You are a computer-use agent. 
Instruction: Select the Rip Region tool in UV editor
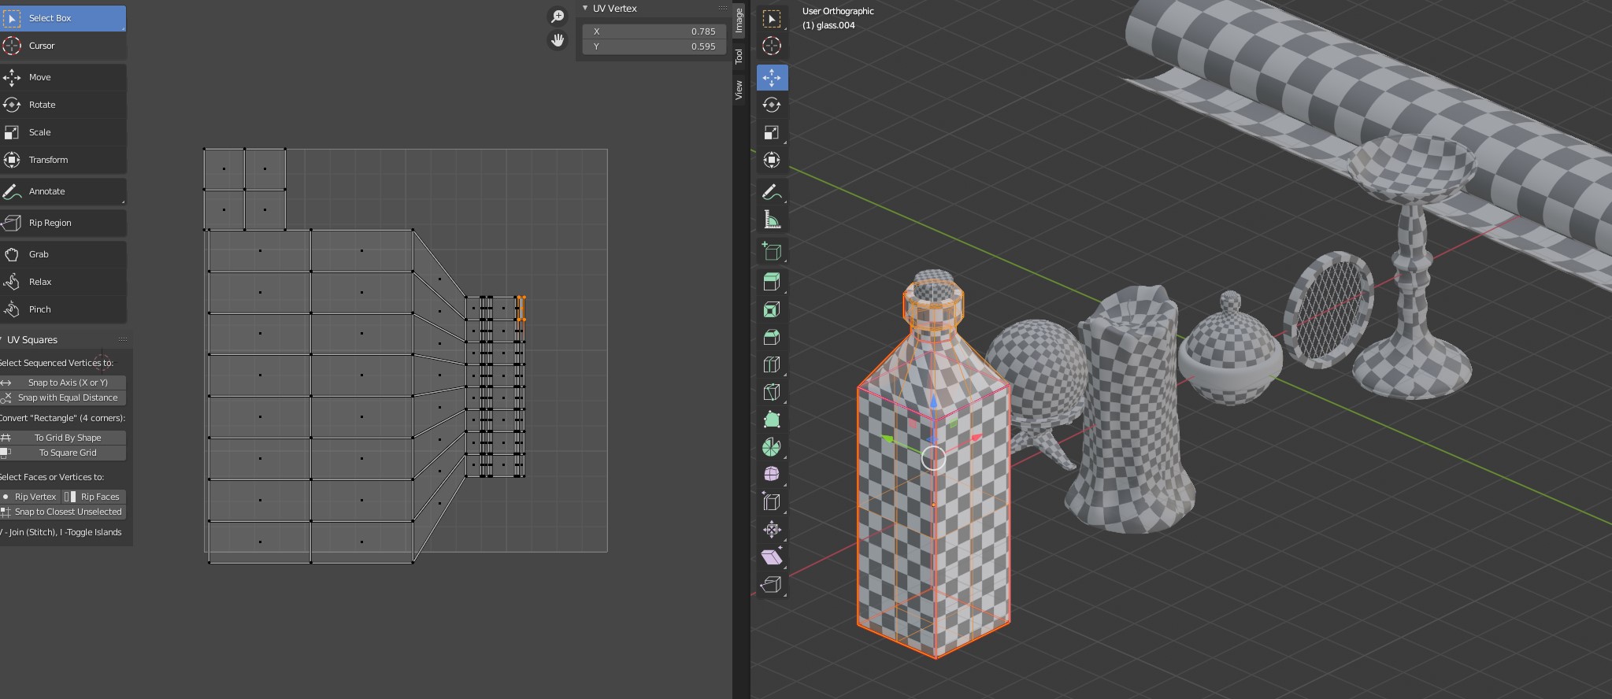pyautogui.click(x=50, y=223)
